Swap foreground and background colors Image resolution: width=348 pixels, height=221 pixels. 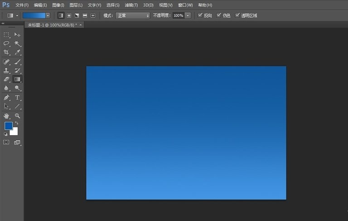coord(17,123)
